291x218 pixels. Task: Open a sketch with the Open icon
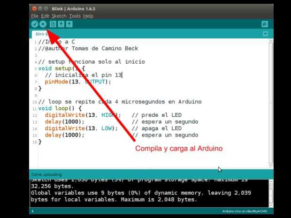click(x=61, y=24)
